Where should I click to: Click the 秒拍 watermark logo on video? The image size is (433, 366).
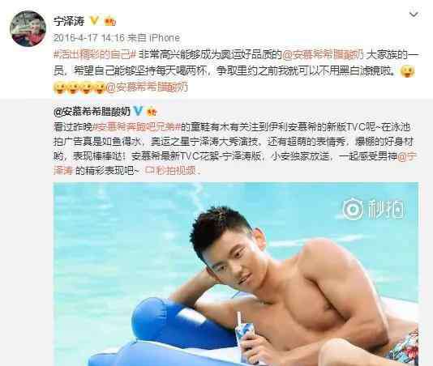[373, 209]
